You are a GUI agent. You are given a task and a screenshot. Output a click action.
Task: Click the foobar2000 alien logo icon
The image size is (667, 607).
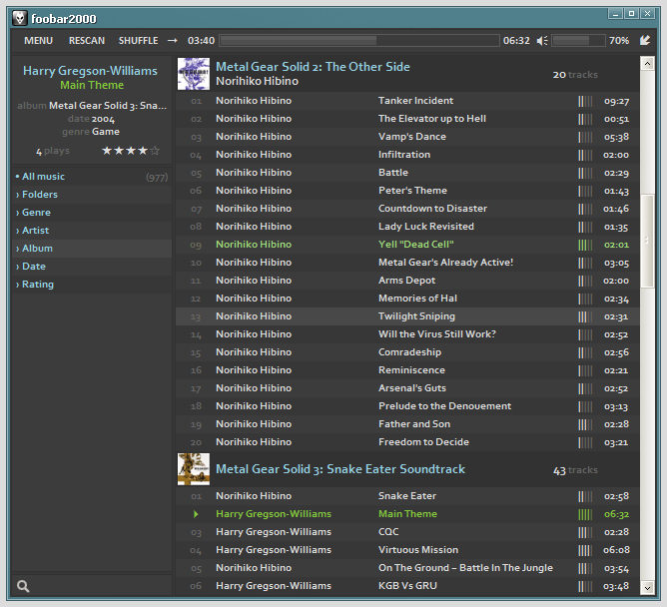tap(19, 18)
